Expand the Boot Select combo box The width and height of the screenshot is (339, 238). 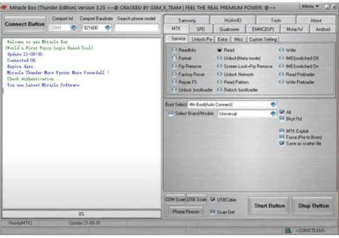tap(273, 105)
